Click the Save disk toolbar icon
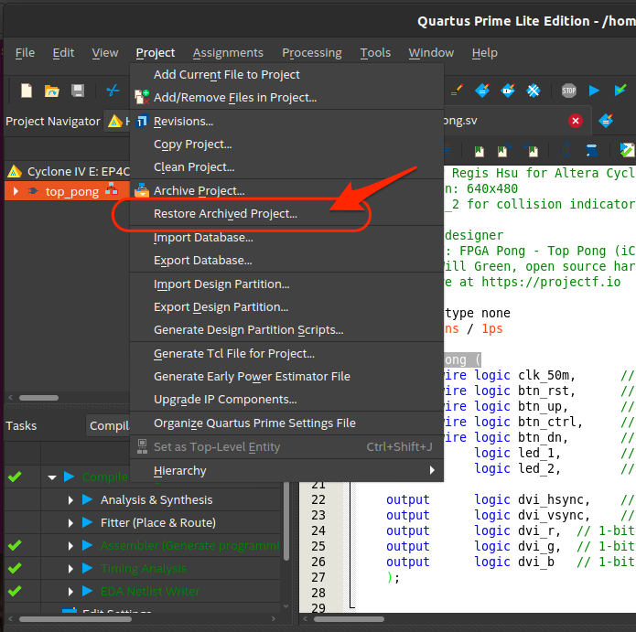636x632 pixels. pyautogui.click(x=78, y=91)
